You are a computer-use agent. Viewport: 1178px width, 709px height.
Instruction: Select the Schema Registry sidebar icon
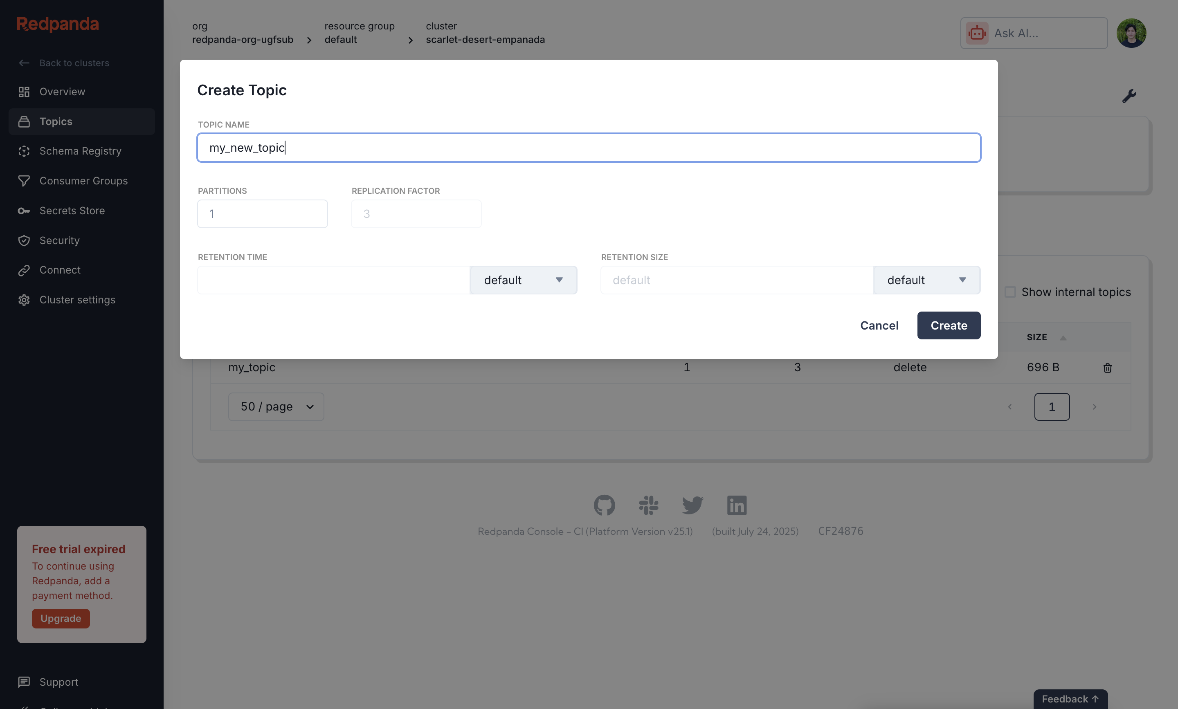coord(24,151)
